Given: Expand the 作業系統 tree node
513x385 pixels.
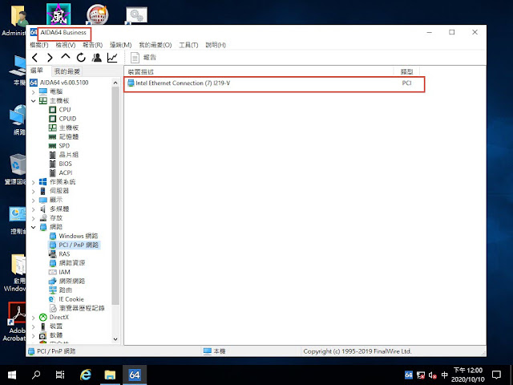Looking at the screenshot, I should click(x=33, y=182).
